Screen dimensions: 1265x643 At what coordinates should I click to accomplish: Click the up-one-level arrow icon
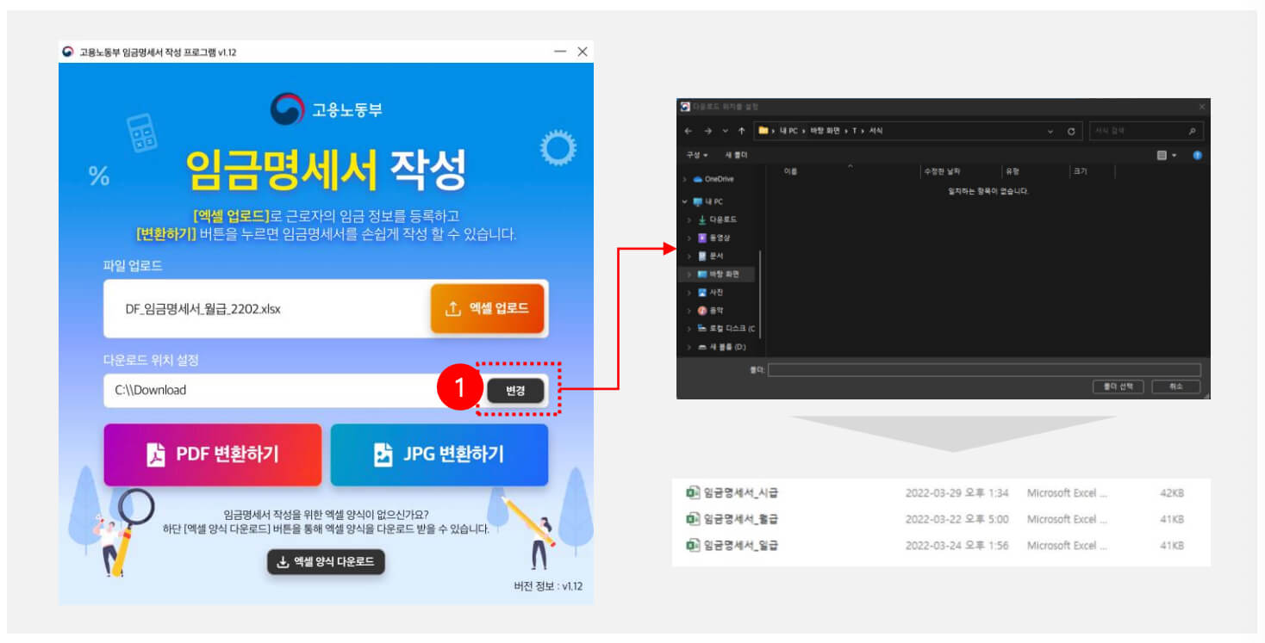click(742, 131)
